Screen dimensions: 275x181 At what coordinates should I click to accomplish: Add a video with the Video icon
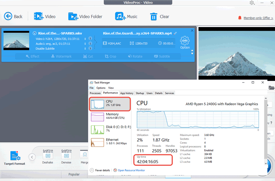tap(44, 16)
